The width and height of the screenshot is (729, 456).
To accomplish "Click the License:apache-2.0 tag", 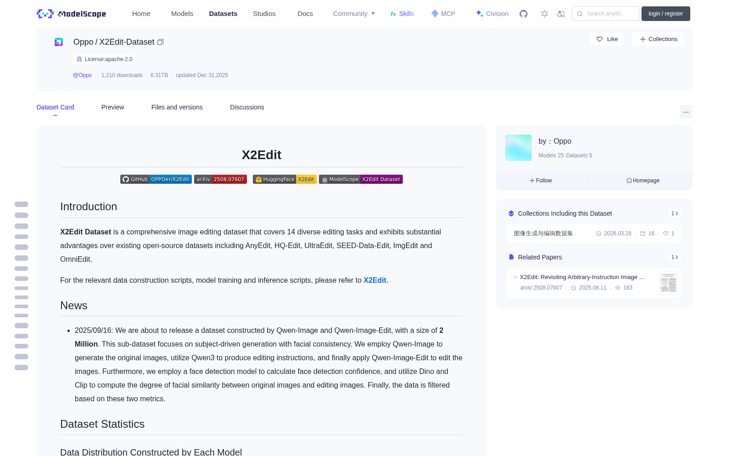I will click(104, 59).
